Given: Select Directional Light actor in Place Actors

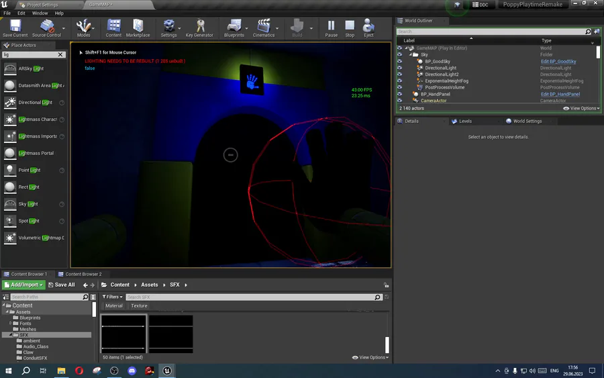Looking at the screenshot, I should pos(34,103).
